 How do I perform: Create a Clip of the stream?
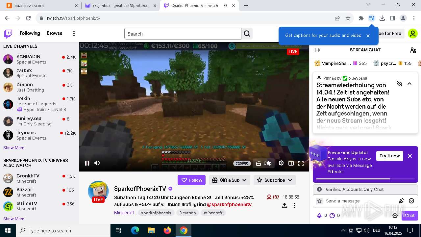pyautogui.click(x=263, y=163)
